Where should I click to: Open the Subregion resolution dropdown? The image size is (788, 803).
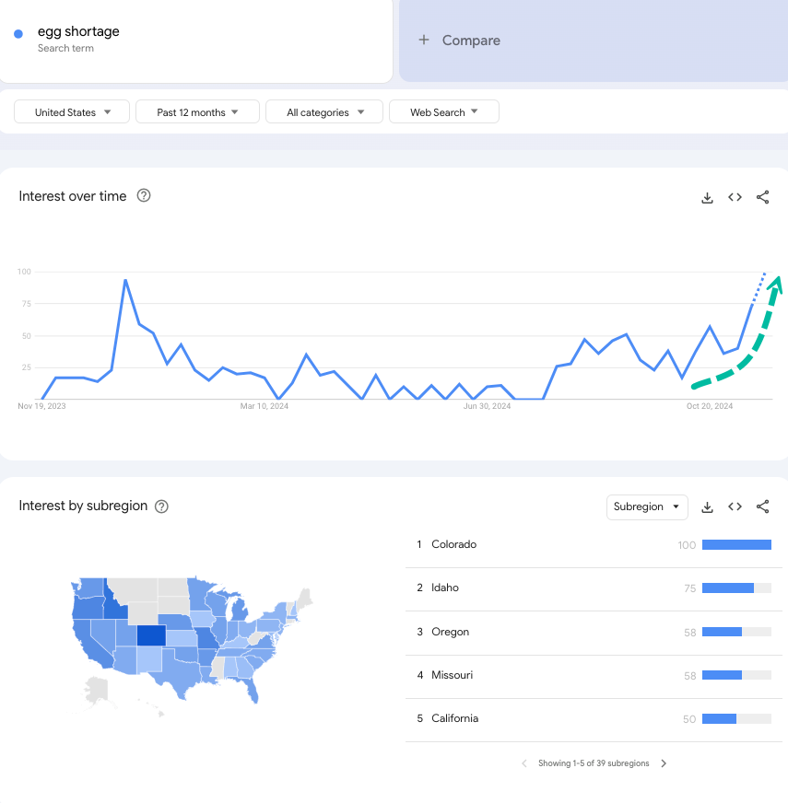[x=647, y=506]
